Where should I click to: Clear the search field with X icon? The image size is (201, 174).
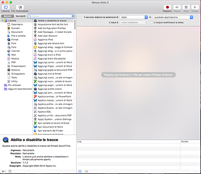73,16
